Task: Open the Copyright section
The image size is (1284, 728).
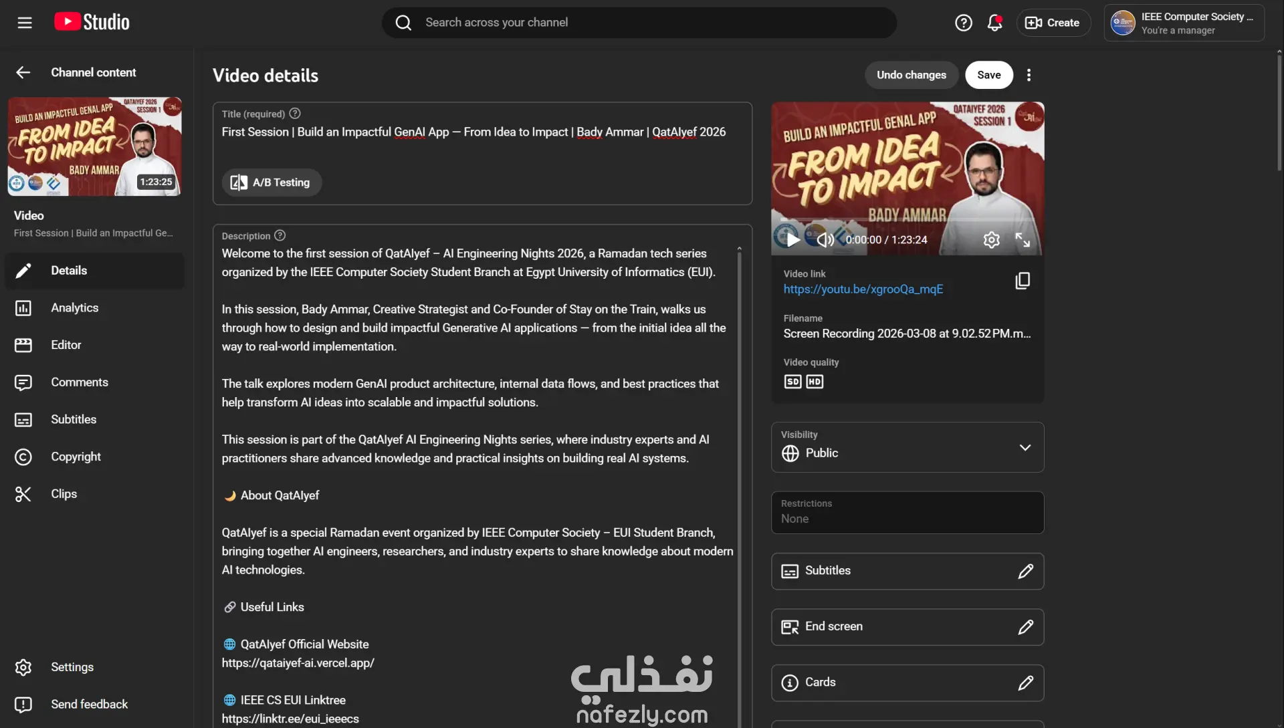Action: (x=94, y=457)
